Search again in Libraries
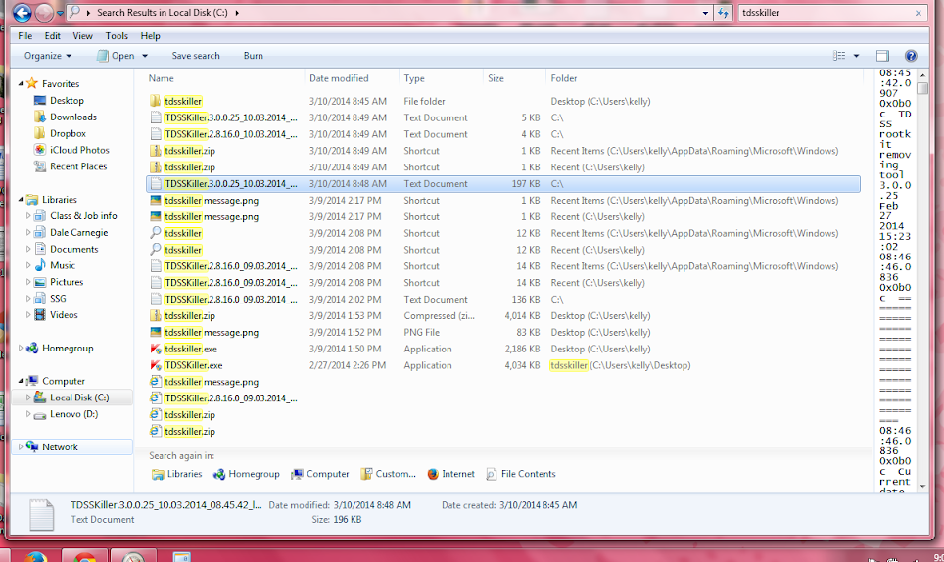The height and width of the screenshot is (562, 944). coord(177,474)
